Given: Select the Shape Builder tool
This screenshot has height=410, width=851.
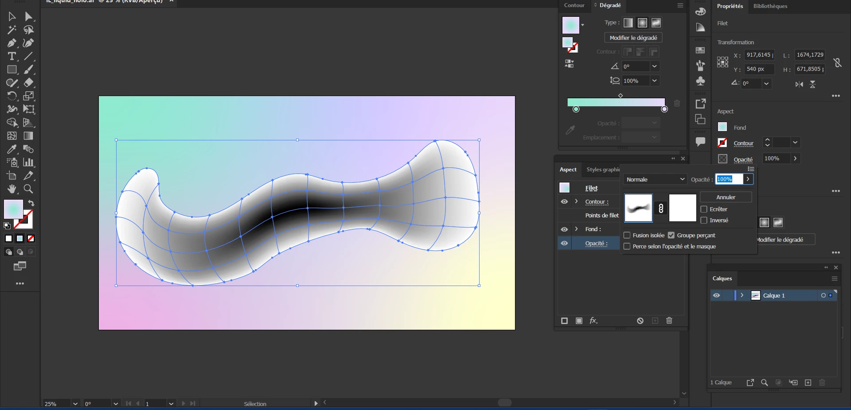Looking at the screenshot, I should [x=12, y=123].
